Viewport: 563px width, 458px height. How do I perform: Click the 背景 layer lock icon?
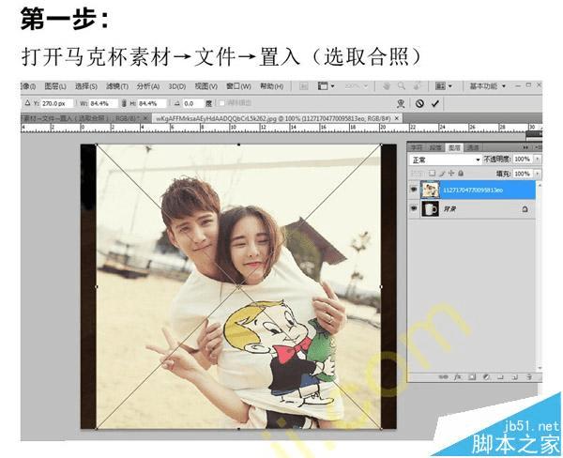pyautogui.click(x=525, y=208)
